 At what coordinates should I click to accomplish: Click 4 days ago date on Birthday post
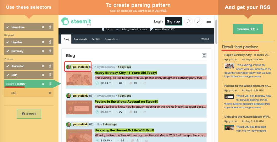pos(124,67)
